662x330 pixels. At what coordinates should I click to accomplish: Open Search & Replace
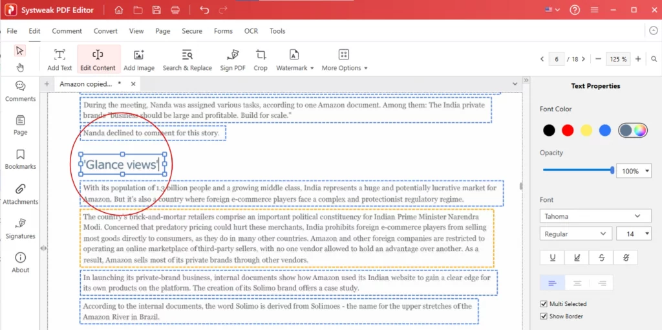click(187, 60)
